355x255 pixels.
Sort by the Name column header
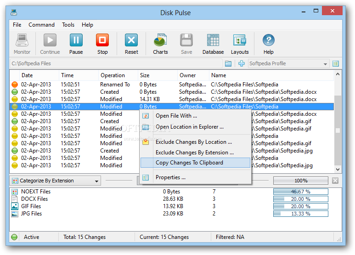[271, 75]
